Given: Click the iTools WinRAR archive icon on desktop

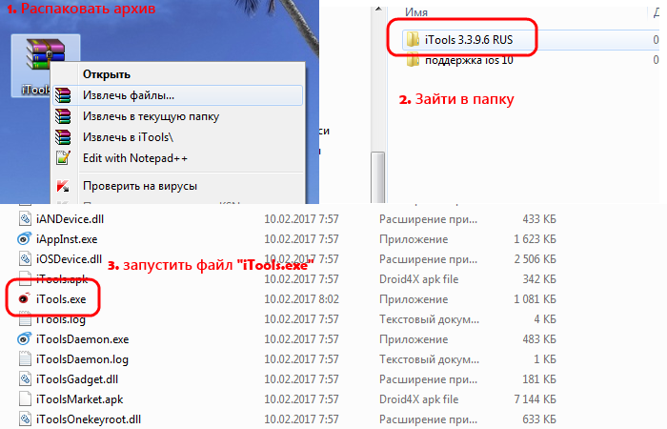Looking at the screenshot, I should [x=40, y=62].
